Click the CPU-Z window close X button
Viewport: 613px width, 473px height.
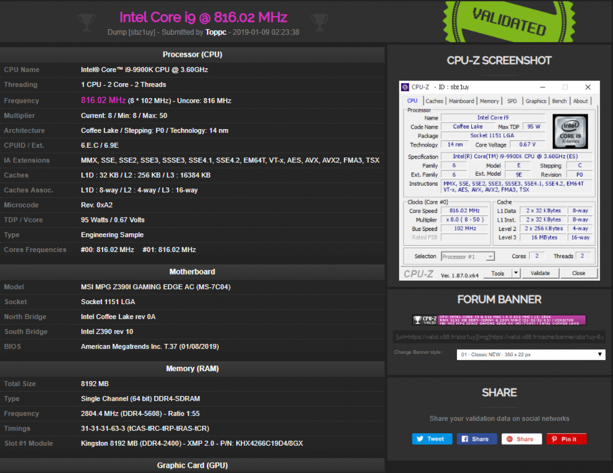[588, 87]
